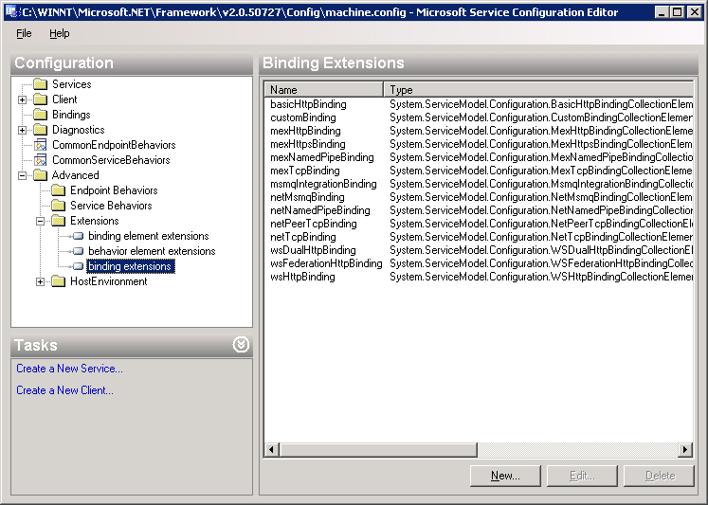This screenshot has height=505, width=708.
Task: Select the customBinding row
Action: [x=479, y=117]
